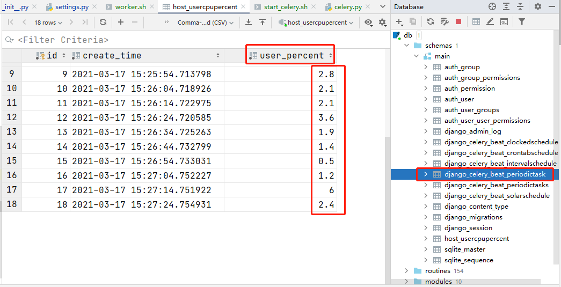561x287 pixels.
Task: Duplicate data source via copy icon
Action: point(412,22)
